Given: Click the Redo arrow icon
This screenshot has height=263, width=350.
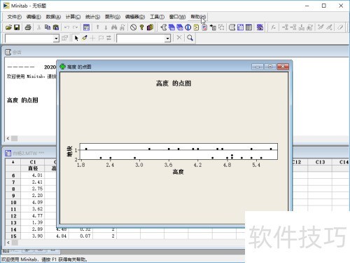Looking at the screenshot, I should point(75,27).
